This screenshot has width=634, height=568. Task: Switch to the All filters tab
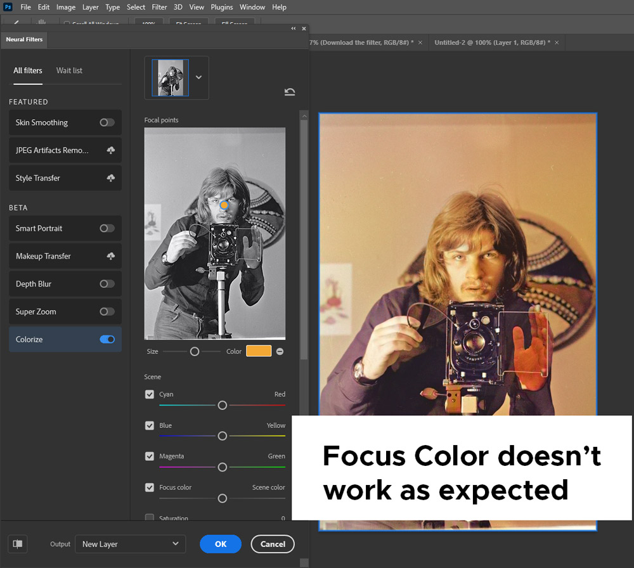click(28, 70)
